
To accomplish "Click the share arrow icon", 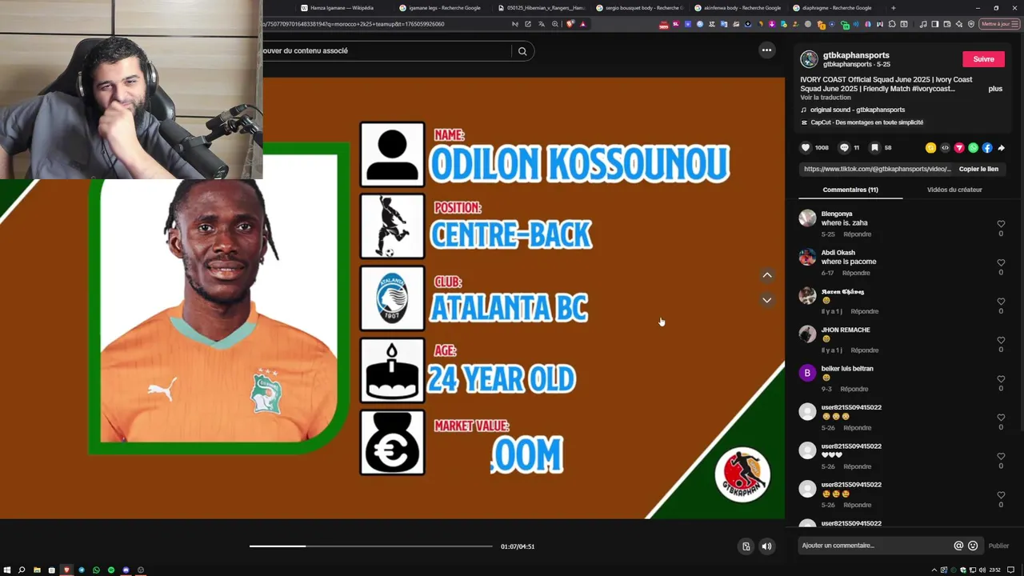I will coord(1001,148).
